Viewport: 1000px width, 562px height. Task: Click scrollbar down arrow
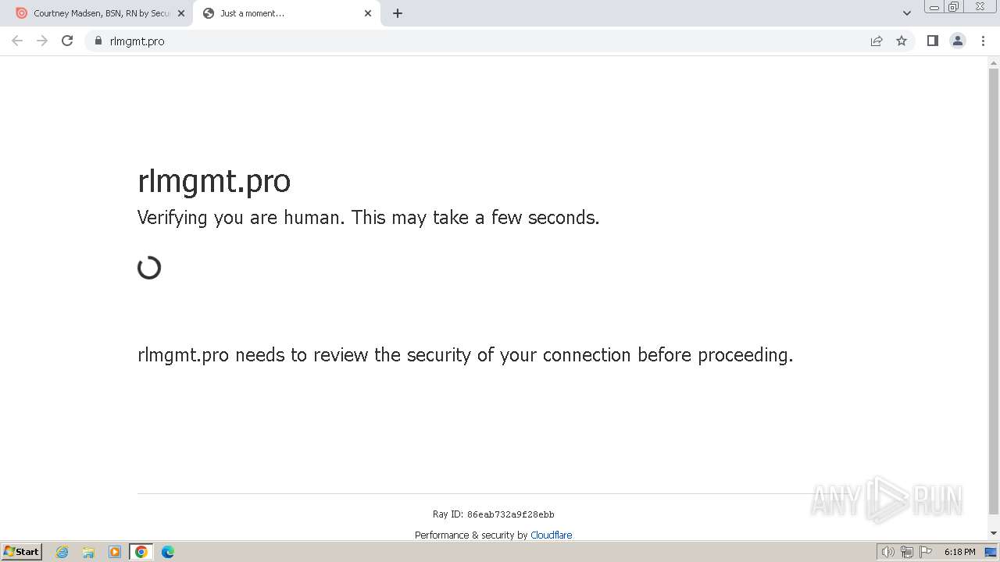(x=994, y=533)
